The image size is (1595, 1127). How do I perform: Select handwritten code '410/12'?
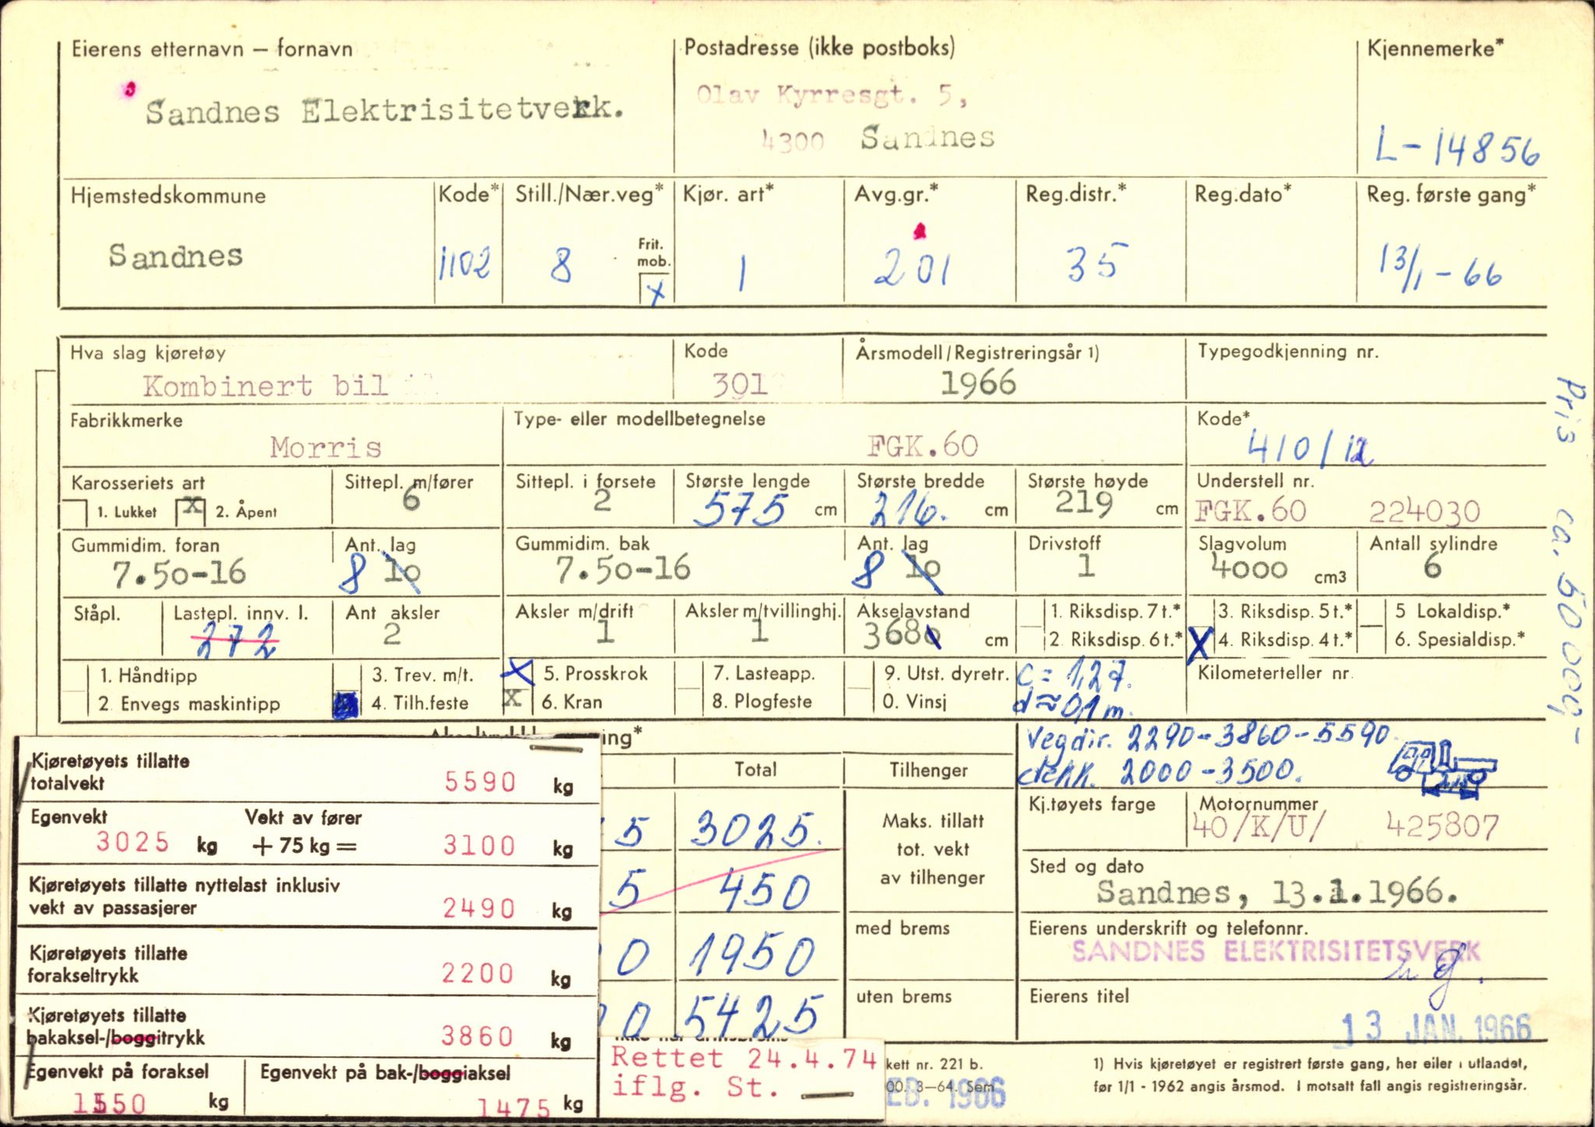tap(1311, 449)
